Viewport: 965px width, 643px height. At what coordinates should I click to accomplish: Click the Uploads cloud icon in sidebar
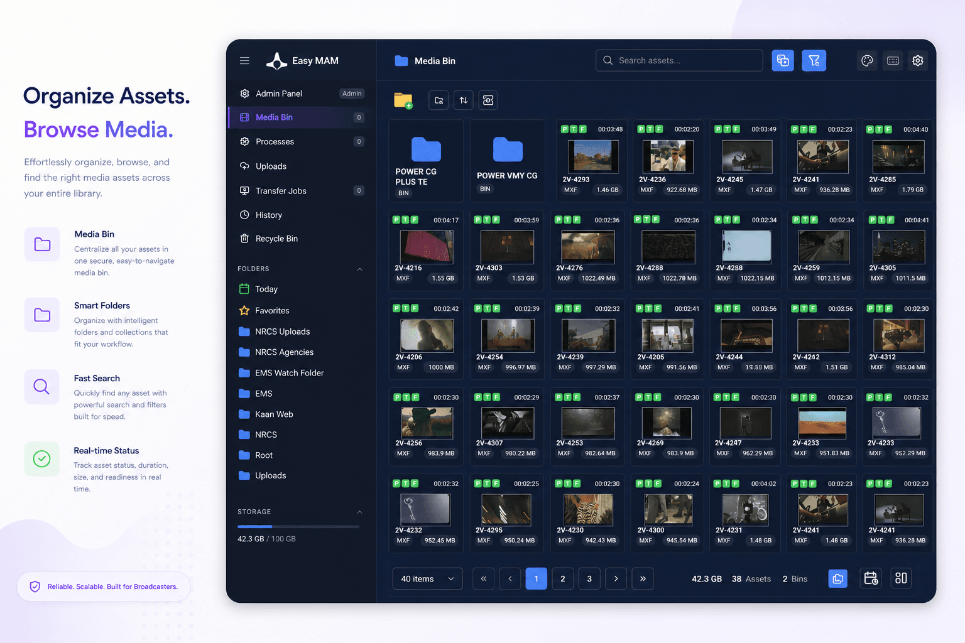pyautogui.click(x=244, y=166)
